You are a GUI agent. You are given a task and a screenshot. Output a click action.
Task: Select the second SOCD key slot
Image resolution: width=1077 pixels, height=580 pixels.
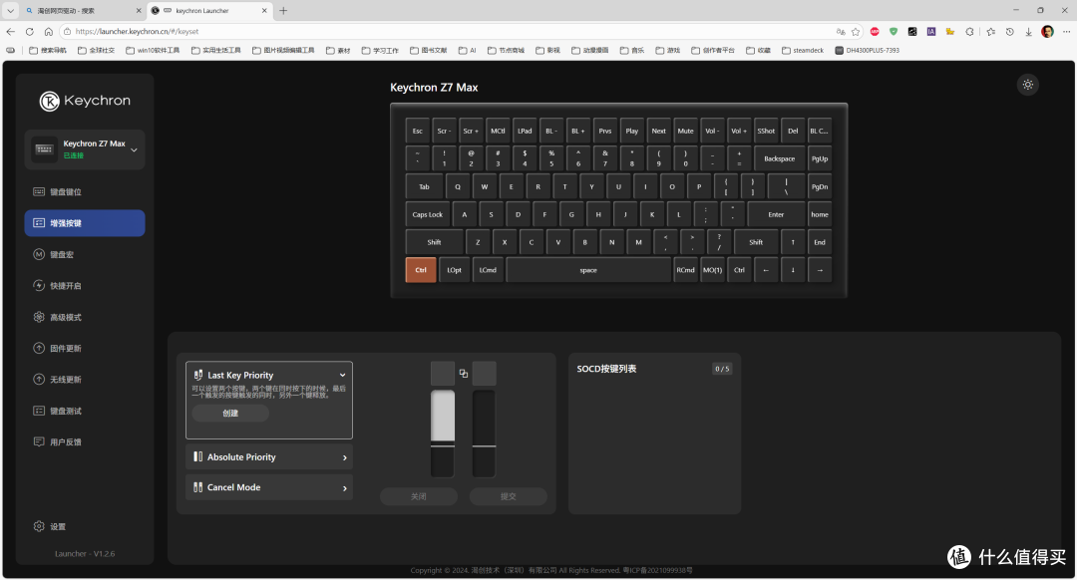pos(485,374)
